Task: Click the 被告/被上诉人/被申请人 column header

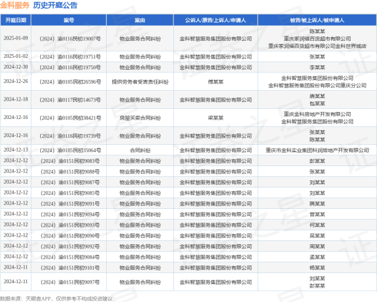Action: (317, 20)
